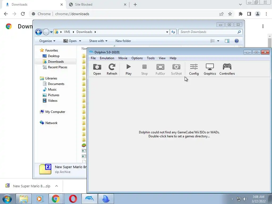Click the change view icon in Explorer
The height and width of the screenshot is (204, 272).
pos(212,41)
